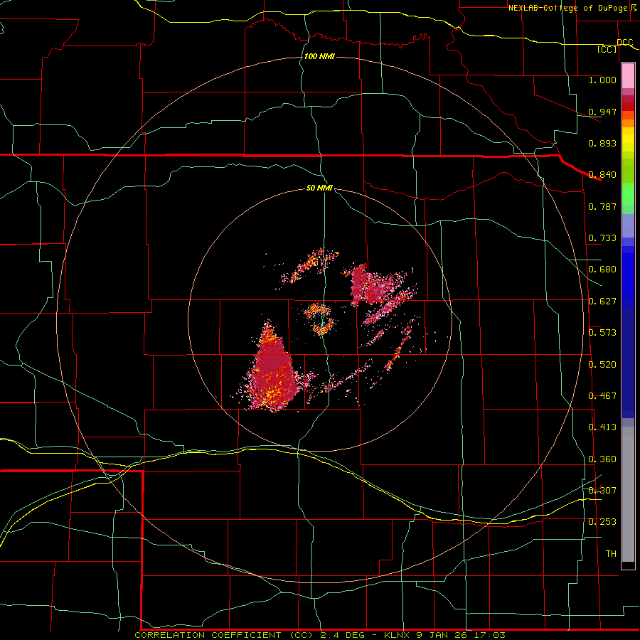The width and height of the screenshot is (640, 640).
Task: Click the [CC] unit label
Action: coord(607,49)
